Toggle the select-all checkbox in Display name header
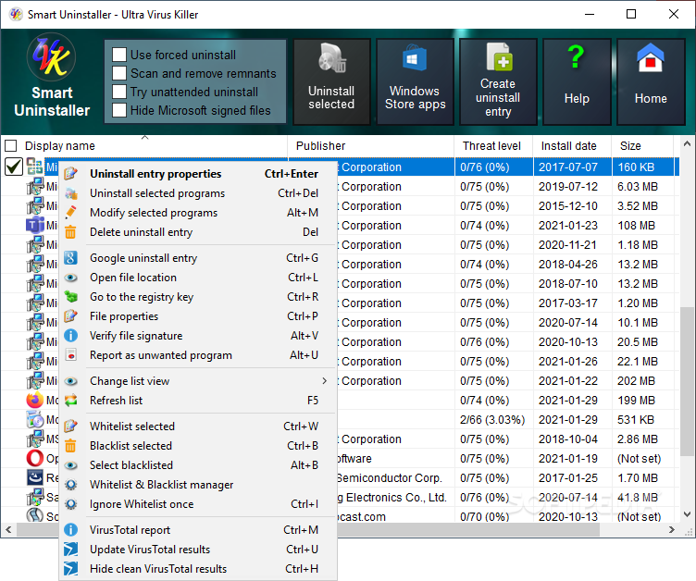Screen dimensions: 696x581 tap(11, 145)
